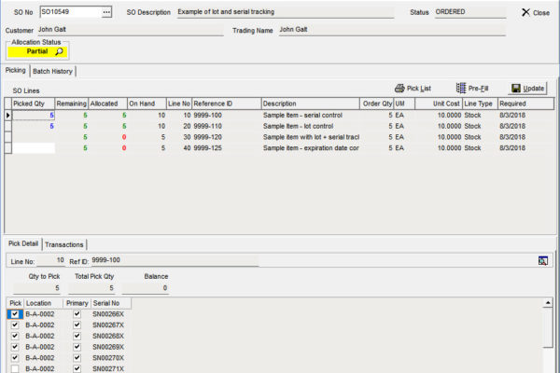This screenshot has width=560, height=373.
Task: Open the Transactions tab
Action: tap(64, 245)
